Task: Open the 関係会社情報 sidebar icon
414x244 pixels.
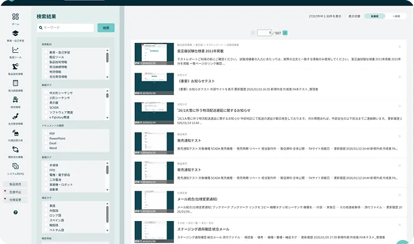Action: click(16, 150)
